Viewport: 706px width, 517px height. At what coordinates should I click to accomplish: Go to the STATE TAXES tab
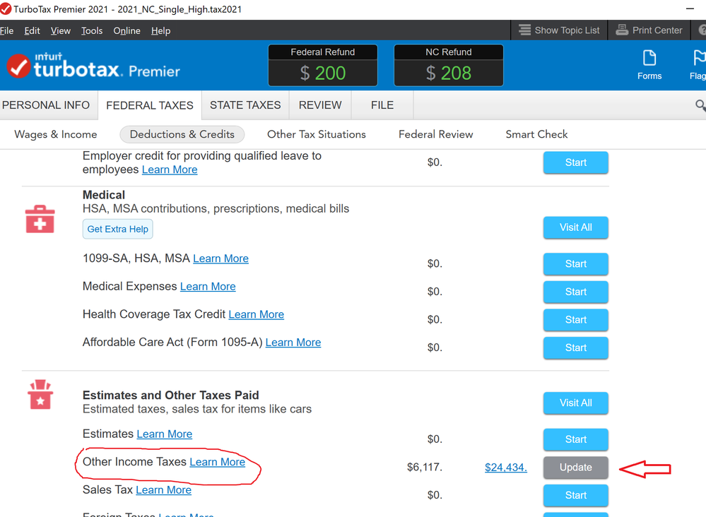(x=245, y=105)
